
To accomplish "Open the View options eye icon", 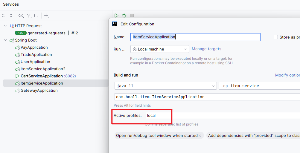I will (x=21, y=16).
